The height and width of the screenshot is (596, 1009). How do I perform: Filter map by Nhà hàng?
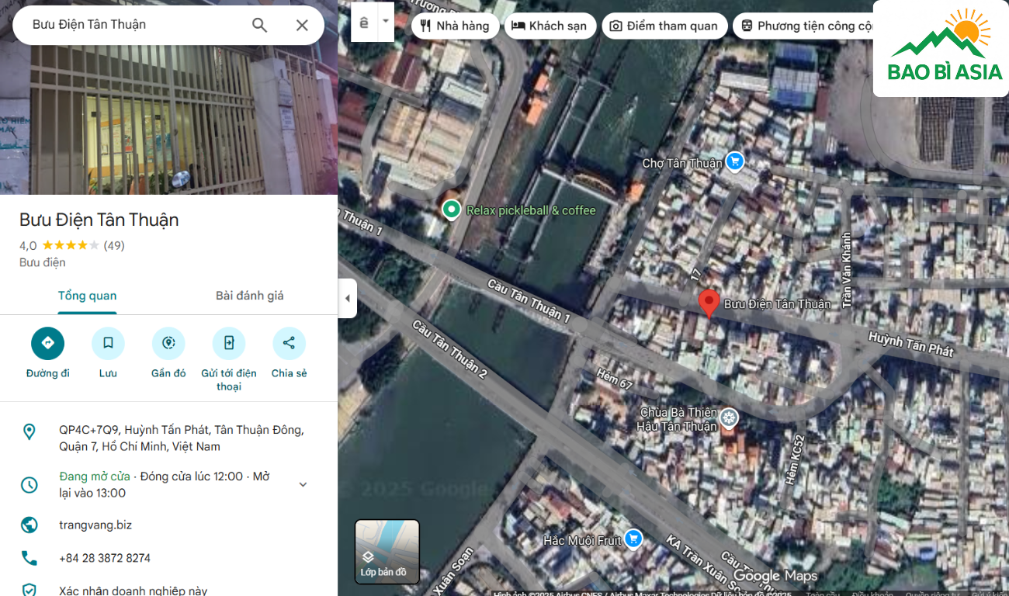(455, 26)
